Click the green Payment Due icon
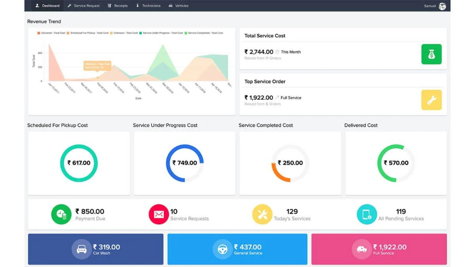This screenshot has width=475, height=267. [x=61, y=214]
